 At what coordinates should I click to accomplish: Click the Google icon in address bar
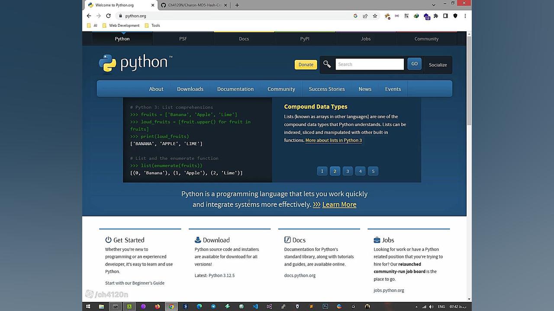[355, 16]
